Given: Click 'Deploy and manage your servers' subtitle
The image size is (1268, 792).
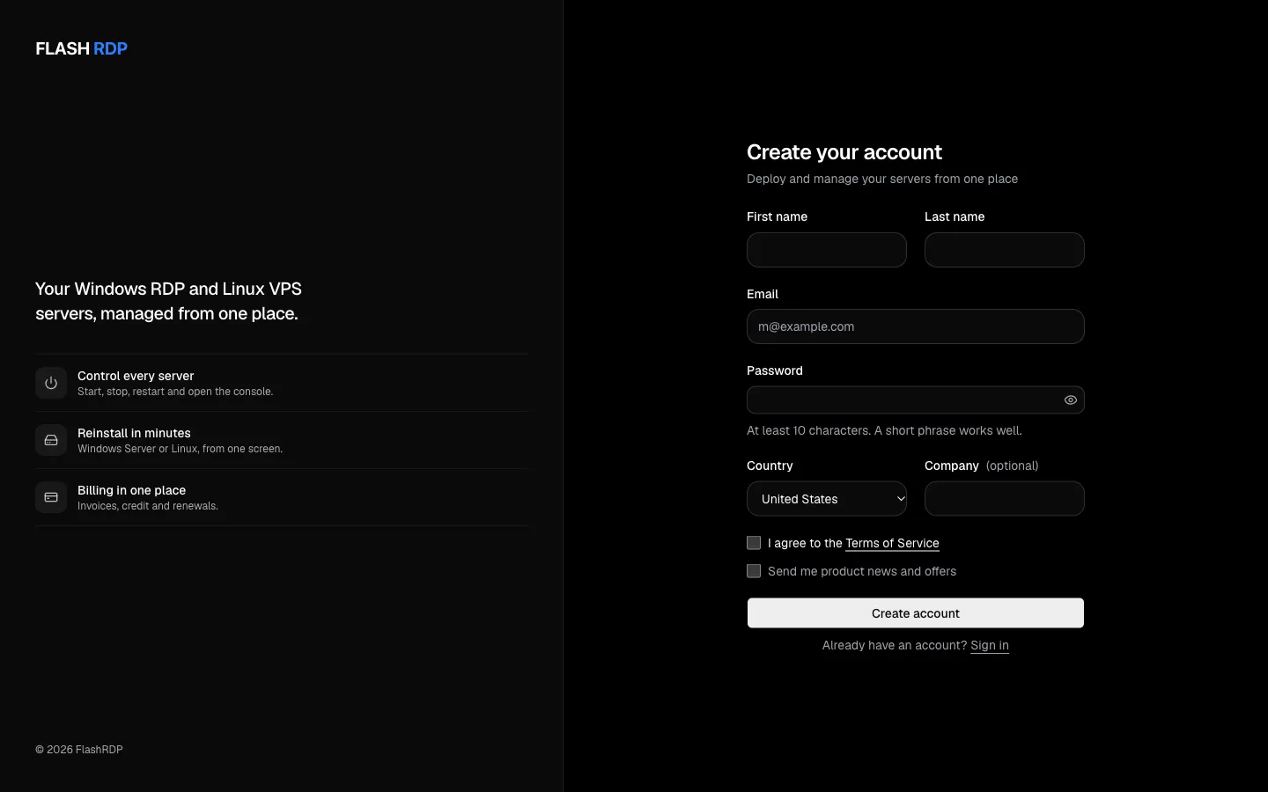Looking at the screenshot, I should 882,179.
